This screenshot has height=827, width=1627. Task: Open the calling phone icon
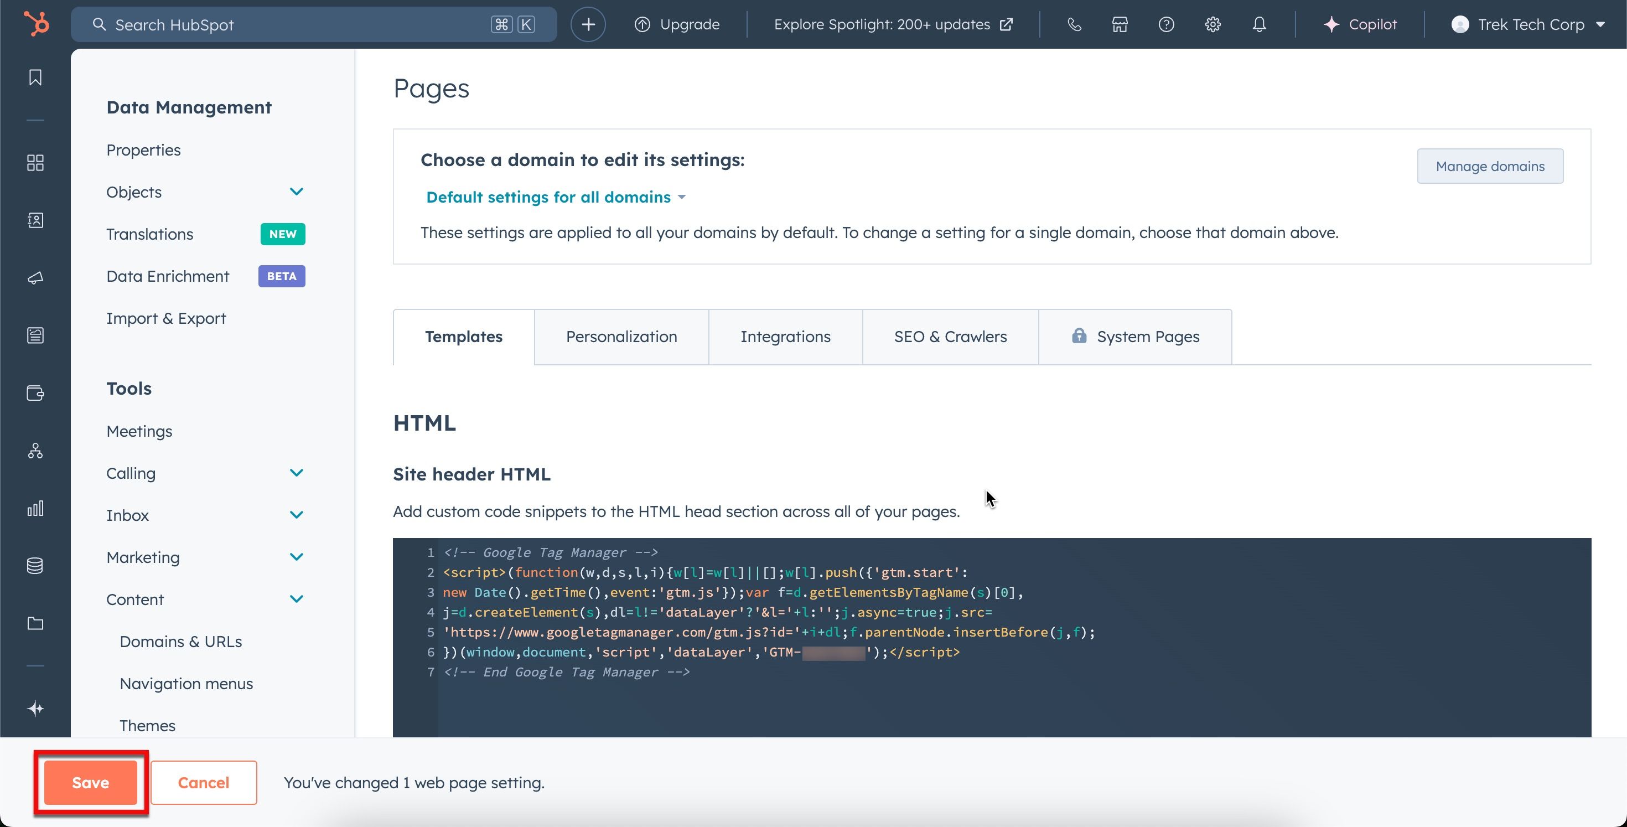1074,25
